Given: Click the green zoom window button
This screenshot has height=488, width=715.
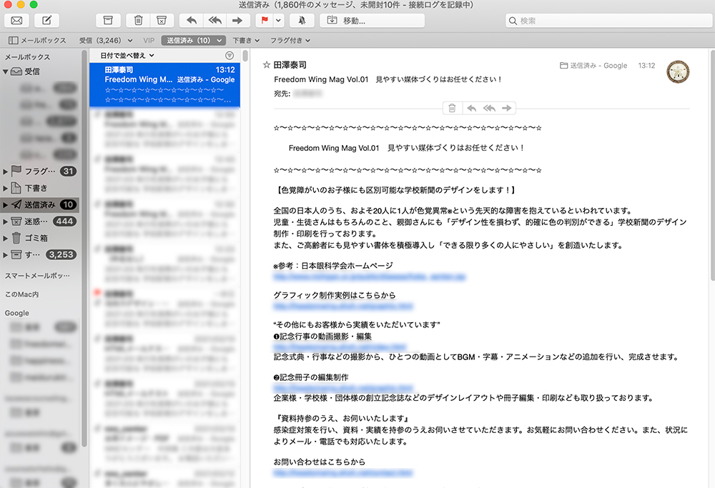Looking at the screenshot, I should [x=34, y=4].
